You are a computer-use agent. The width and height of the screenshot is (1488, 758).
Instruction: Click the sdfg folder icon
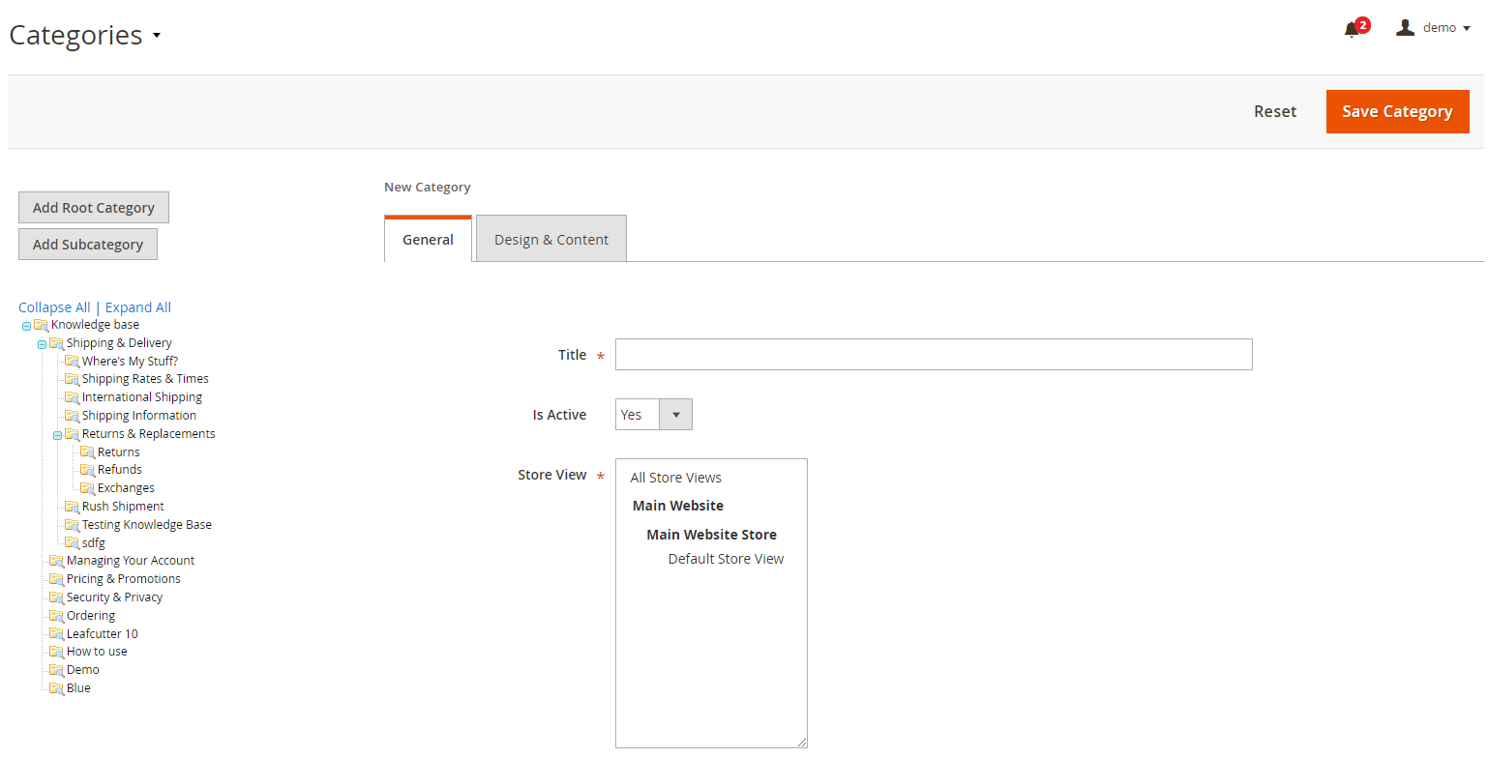click(x=73, y=543)
